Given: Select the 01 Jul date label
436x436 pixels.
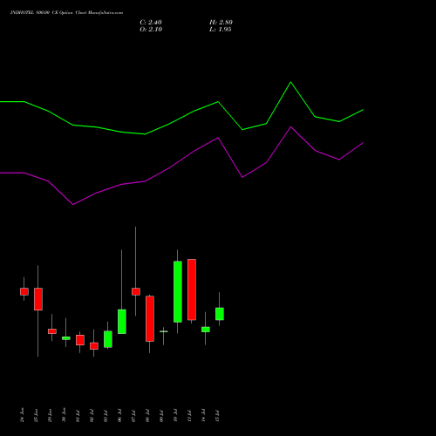Looking at the screenshot, I should click(78, 415).
